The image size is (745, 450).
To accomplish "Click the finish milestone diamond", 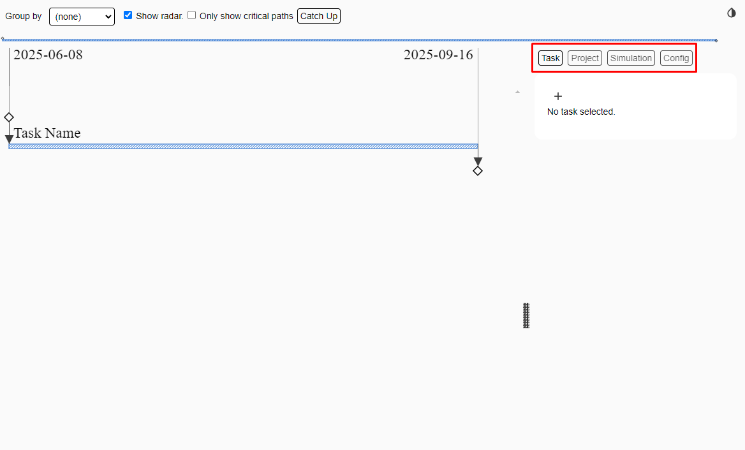I will coord(478,171).
